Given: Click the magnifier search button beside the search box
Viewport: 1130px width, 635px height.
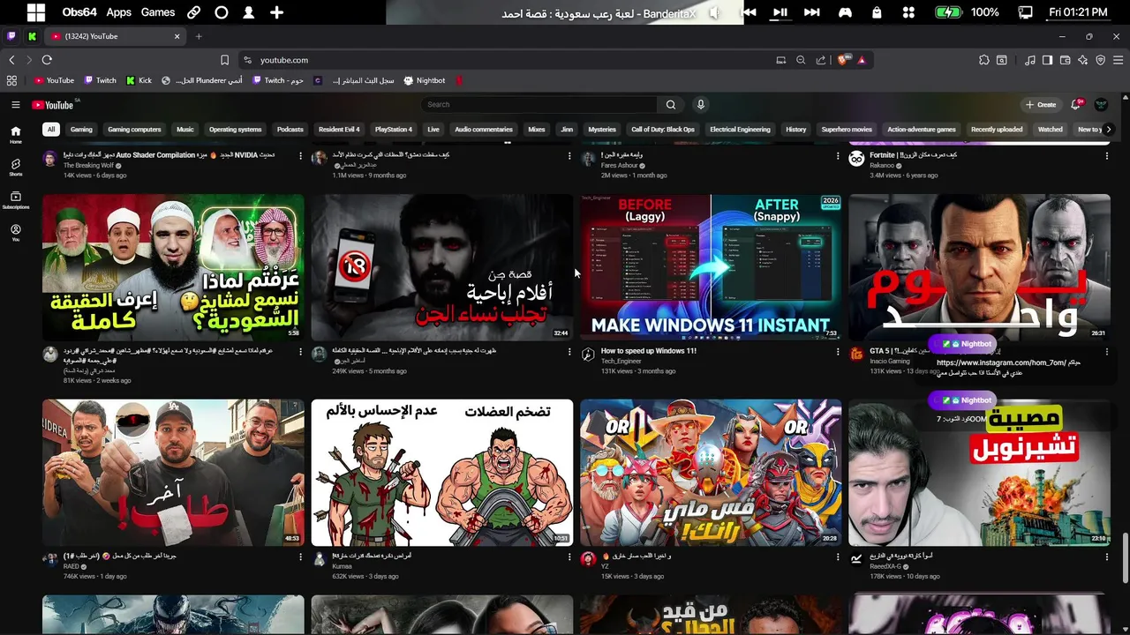Looking at the screenshot, I should click(671, 105).
